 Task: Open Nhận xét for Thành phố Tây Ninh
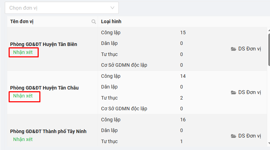[x=23, y=139]
